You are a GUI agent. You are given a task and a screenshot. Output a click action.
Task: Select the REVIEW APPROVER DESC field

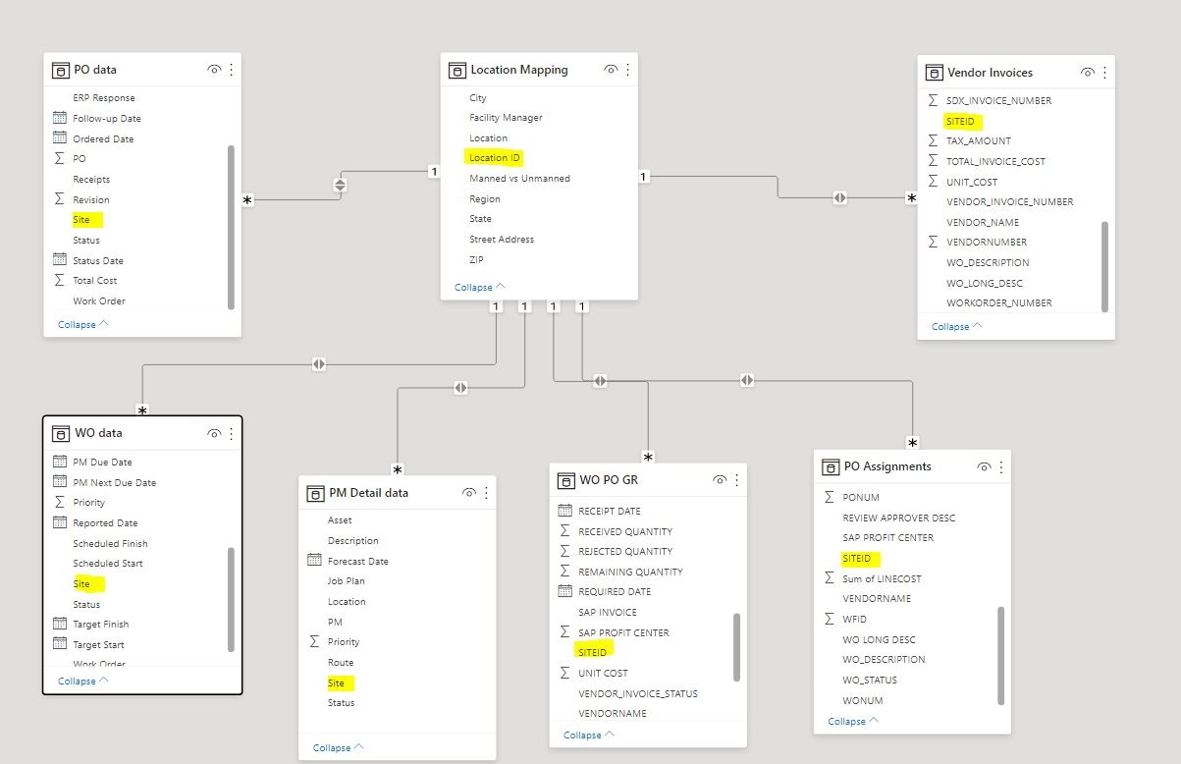click(x=898, y=518)
